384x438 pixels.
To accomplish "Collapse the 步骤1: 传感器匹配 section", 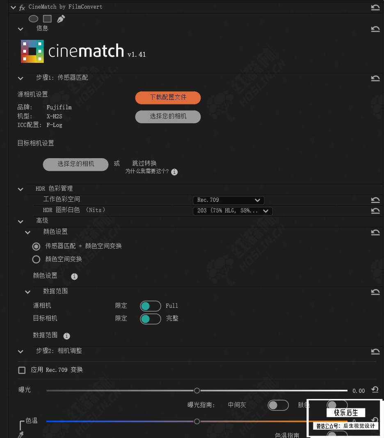I will (x=21, y=78).
